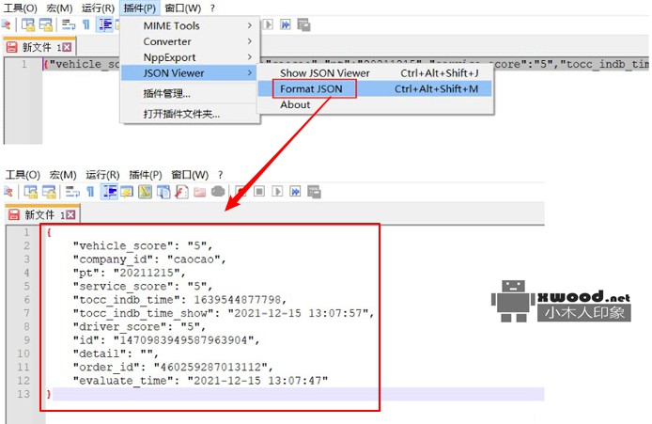Screen dimensions: 652x424
Task: Toggle Indent Guide icon in lower toolbar
Action: (109, 192)
